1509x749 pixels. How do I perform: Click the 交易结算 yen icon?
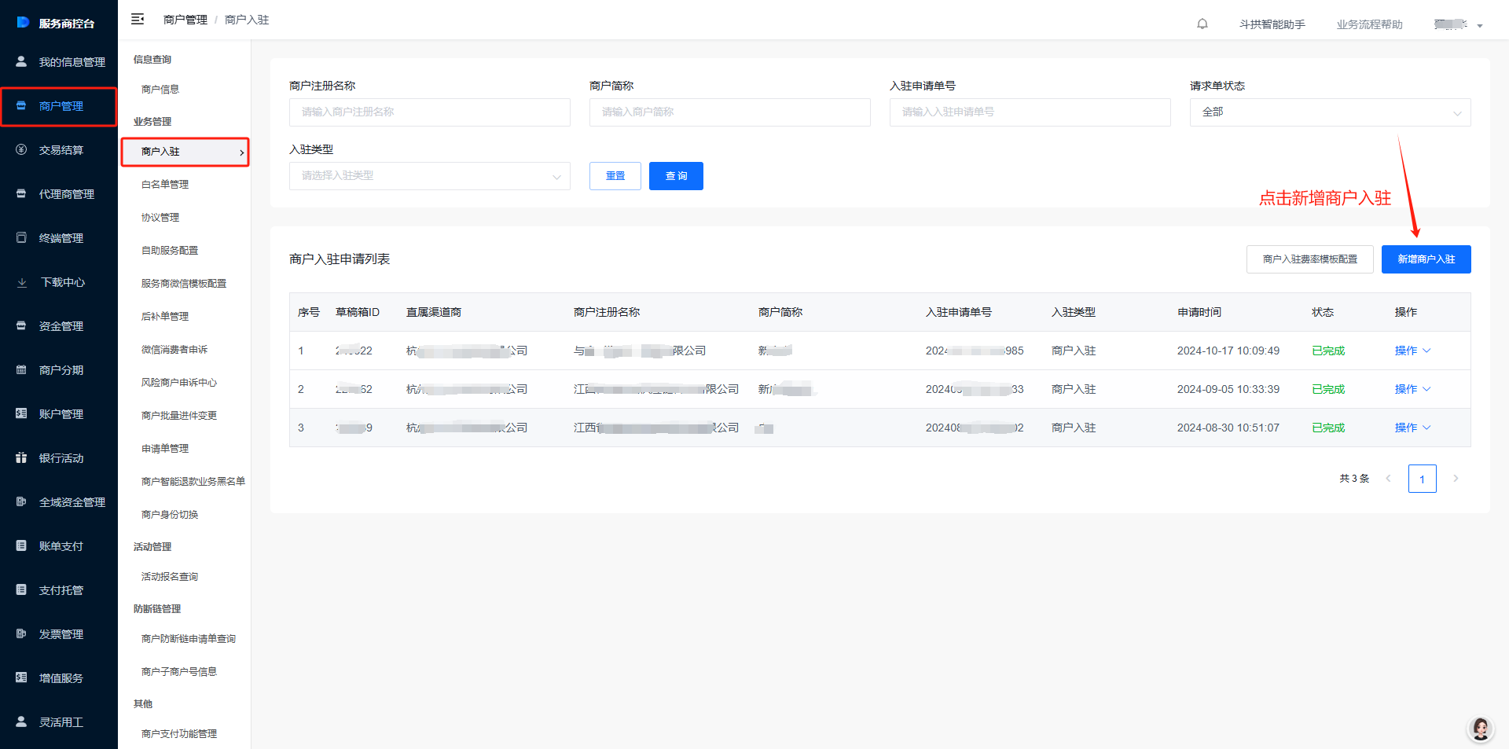coord(22,150)
